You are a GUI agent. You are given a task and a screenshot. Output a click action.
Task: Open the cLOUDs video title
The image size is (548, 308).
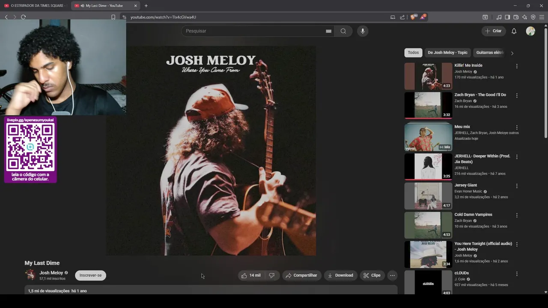(462, 273)
